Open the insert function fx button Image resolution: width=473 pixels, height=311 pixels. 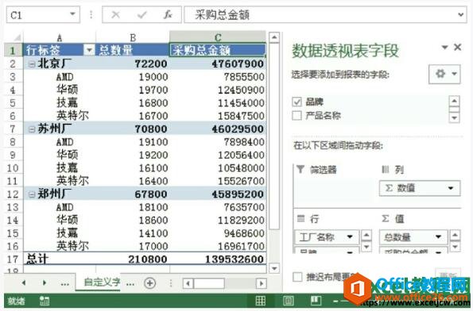point(168,14)
